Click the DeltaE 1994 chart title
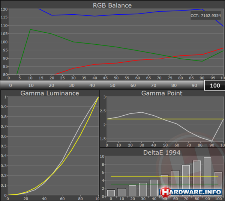Image resolution: width=225 pixels, height=201 pixels. pos(162,153)
